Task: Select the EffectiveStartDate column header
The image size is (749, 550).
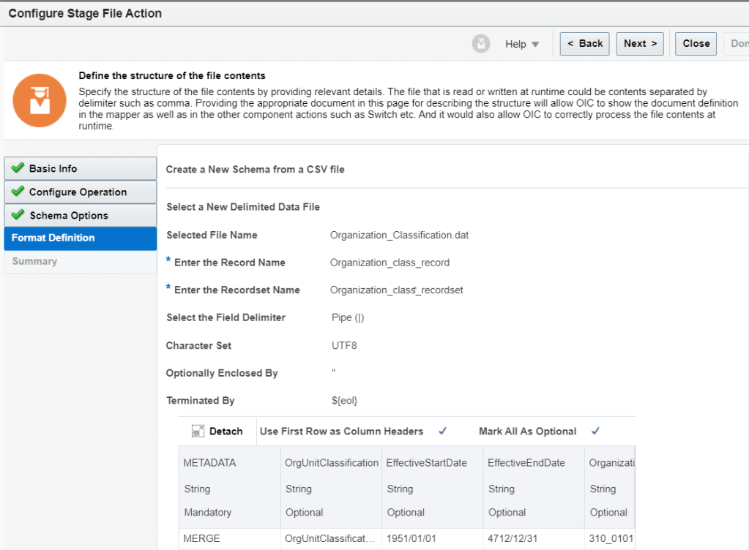Action: (426, 463)
